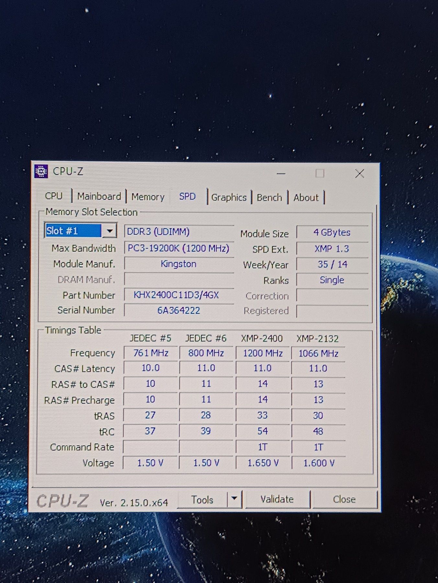Click the CPU-Z app icon in title bar
The image size is (438, 583).
click(x=41, y=171)
